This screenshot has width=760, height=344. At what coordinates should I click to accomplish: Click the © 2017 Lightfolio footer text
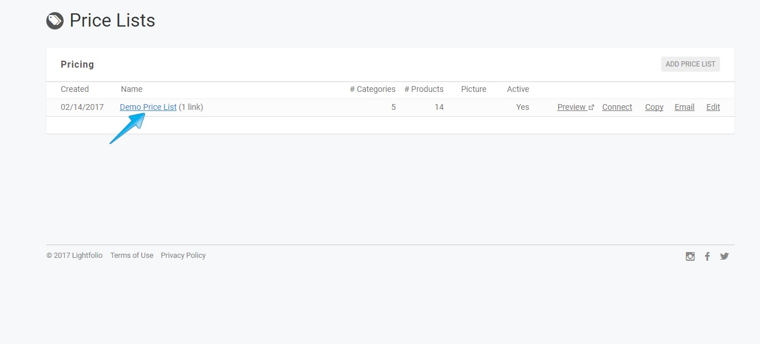click(75, 256)
